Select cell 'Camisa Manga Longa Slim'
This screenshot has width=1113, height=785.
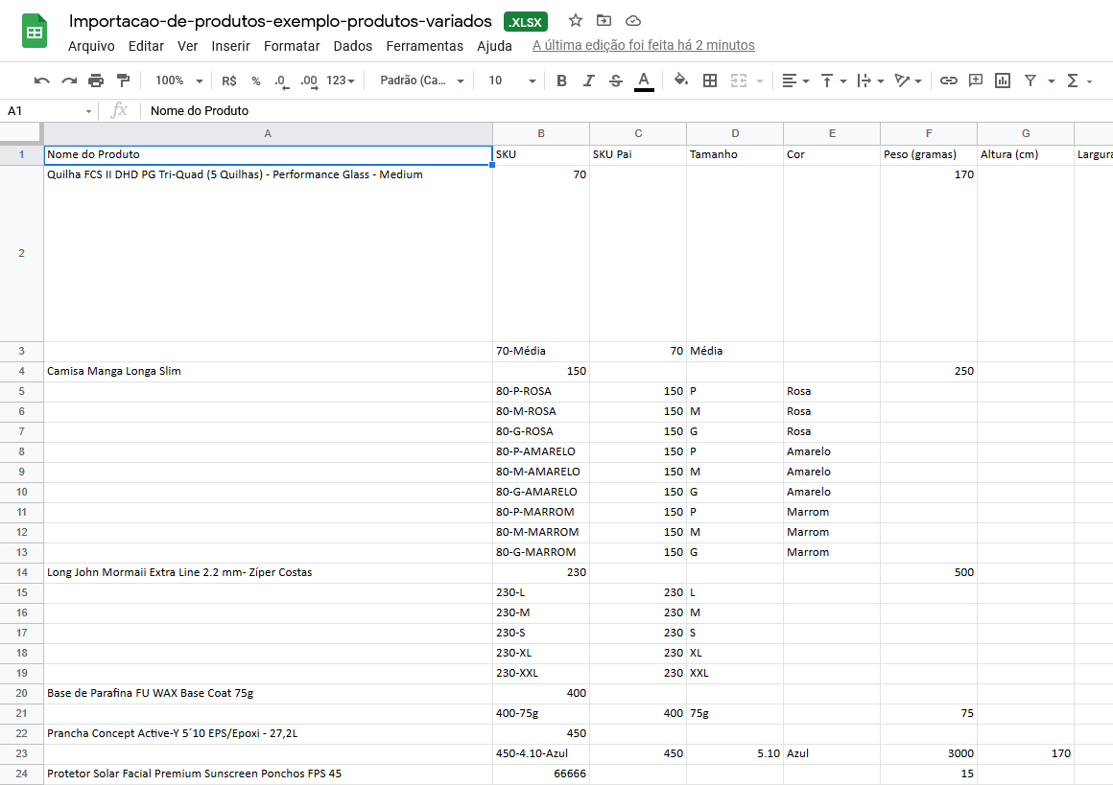point(268,371)
